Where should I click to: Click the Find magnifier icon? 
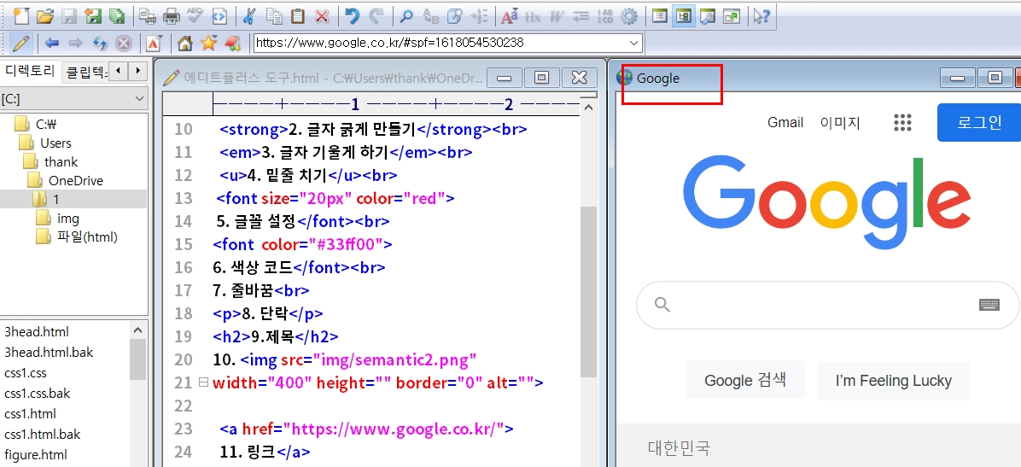(x=406, y=16)
